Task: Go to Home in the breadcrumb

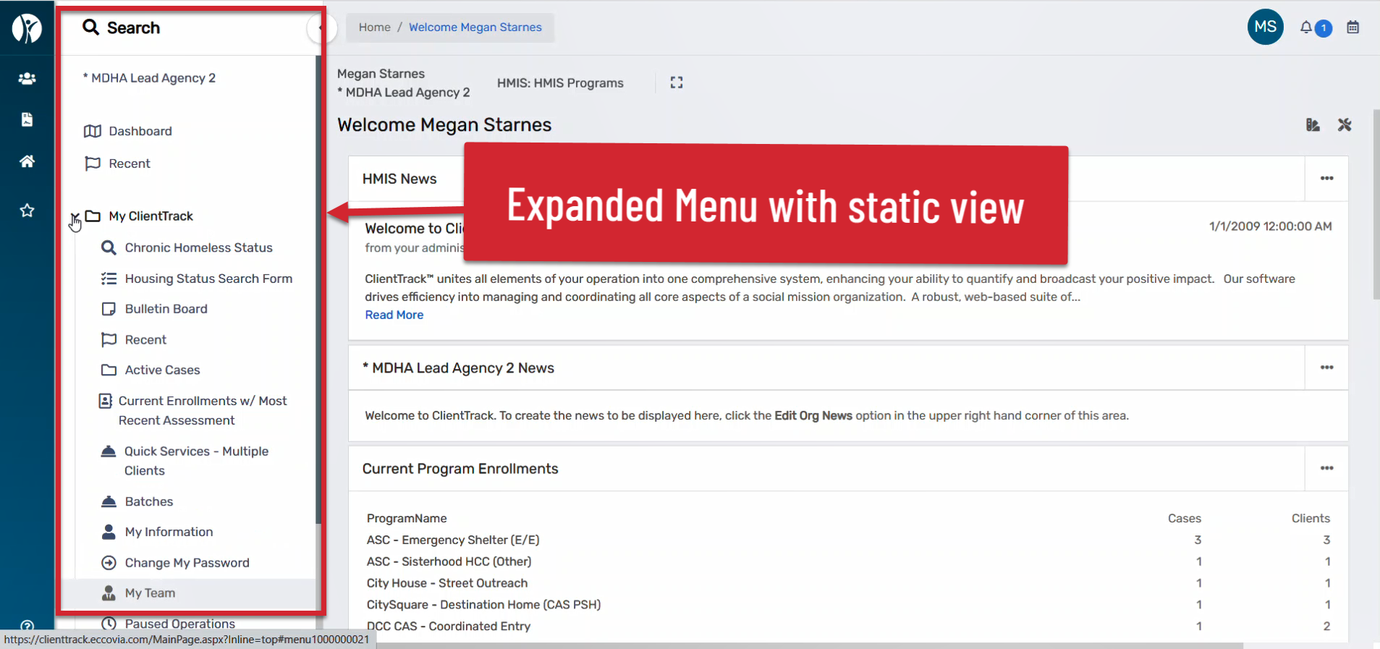Action: (374, 27)
